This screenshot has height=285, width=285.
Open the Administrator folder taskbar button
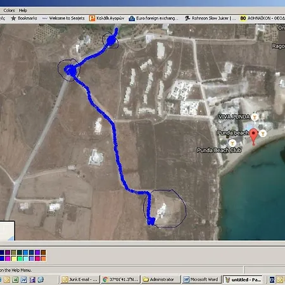tap(161, 279)
